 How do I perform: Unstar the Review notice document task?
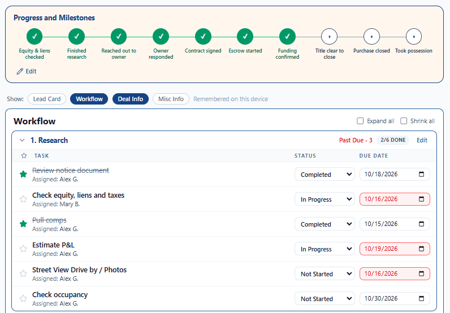[x=23, y=174]
